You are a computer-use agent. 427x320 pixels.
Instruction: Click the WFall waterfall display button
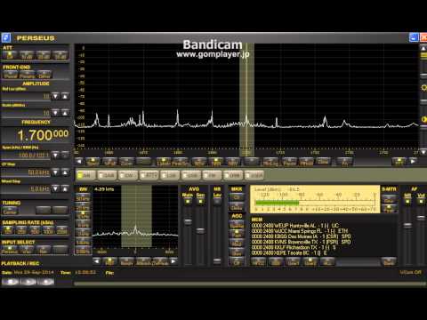pyautogui.click(x=109, y=162)
